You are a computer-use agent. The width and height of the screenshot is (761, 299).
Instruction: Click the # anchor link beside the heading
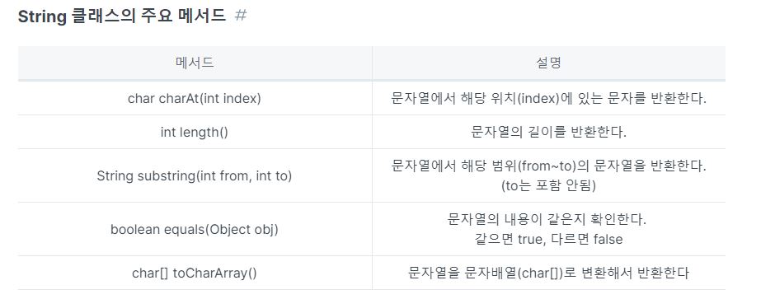(x=241, y=16)
